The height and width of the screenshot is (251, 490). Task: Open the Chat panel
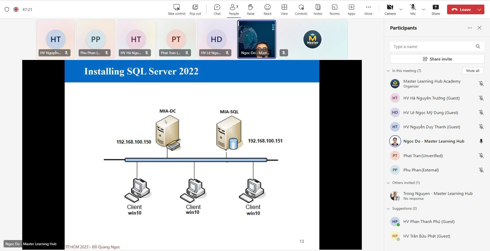click(217, 10)
